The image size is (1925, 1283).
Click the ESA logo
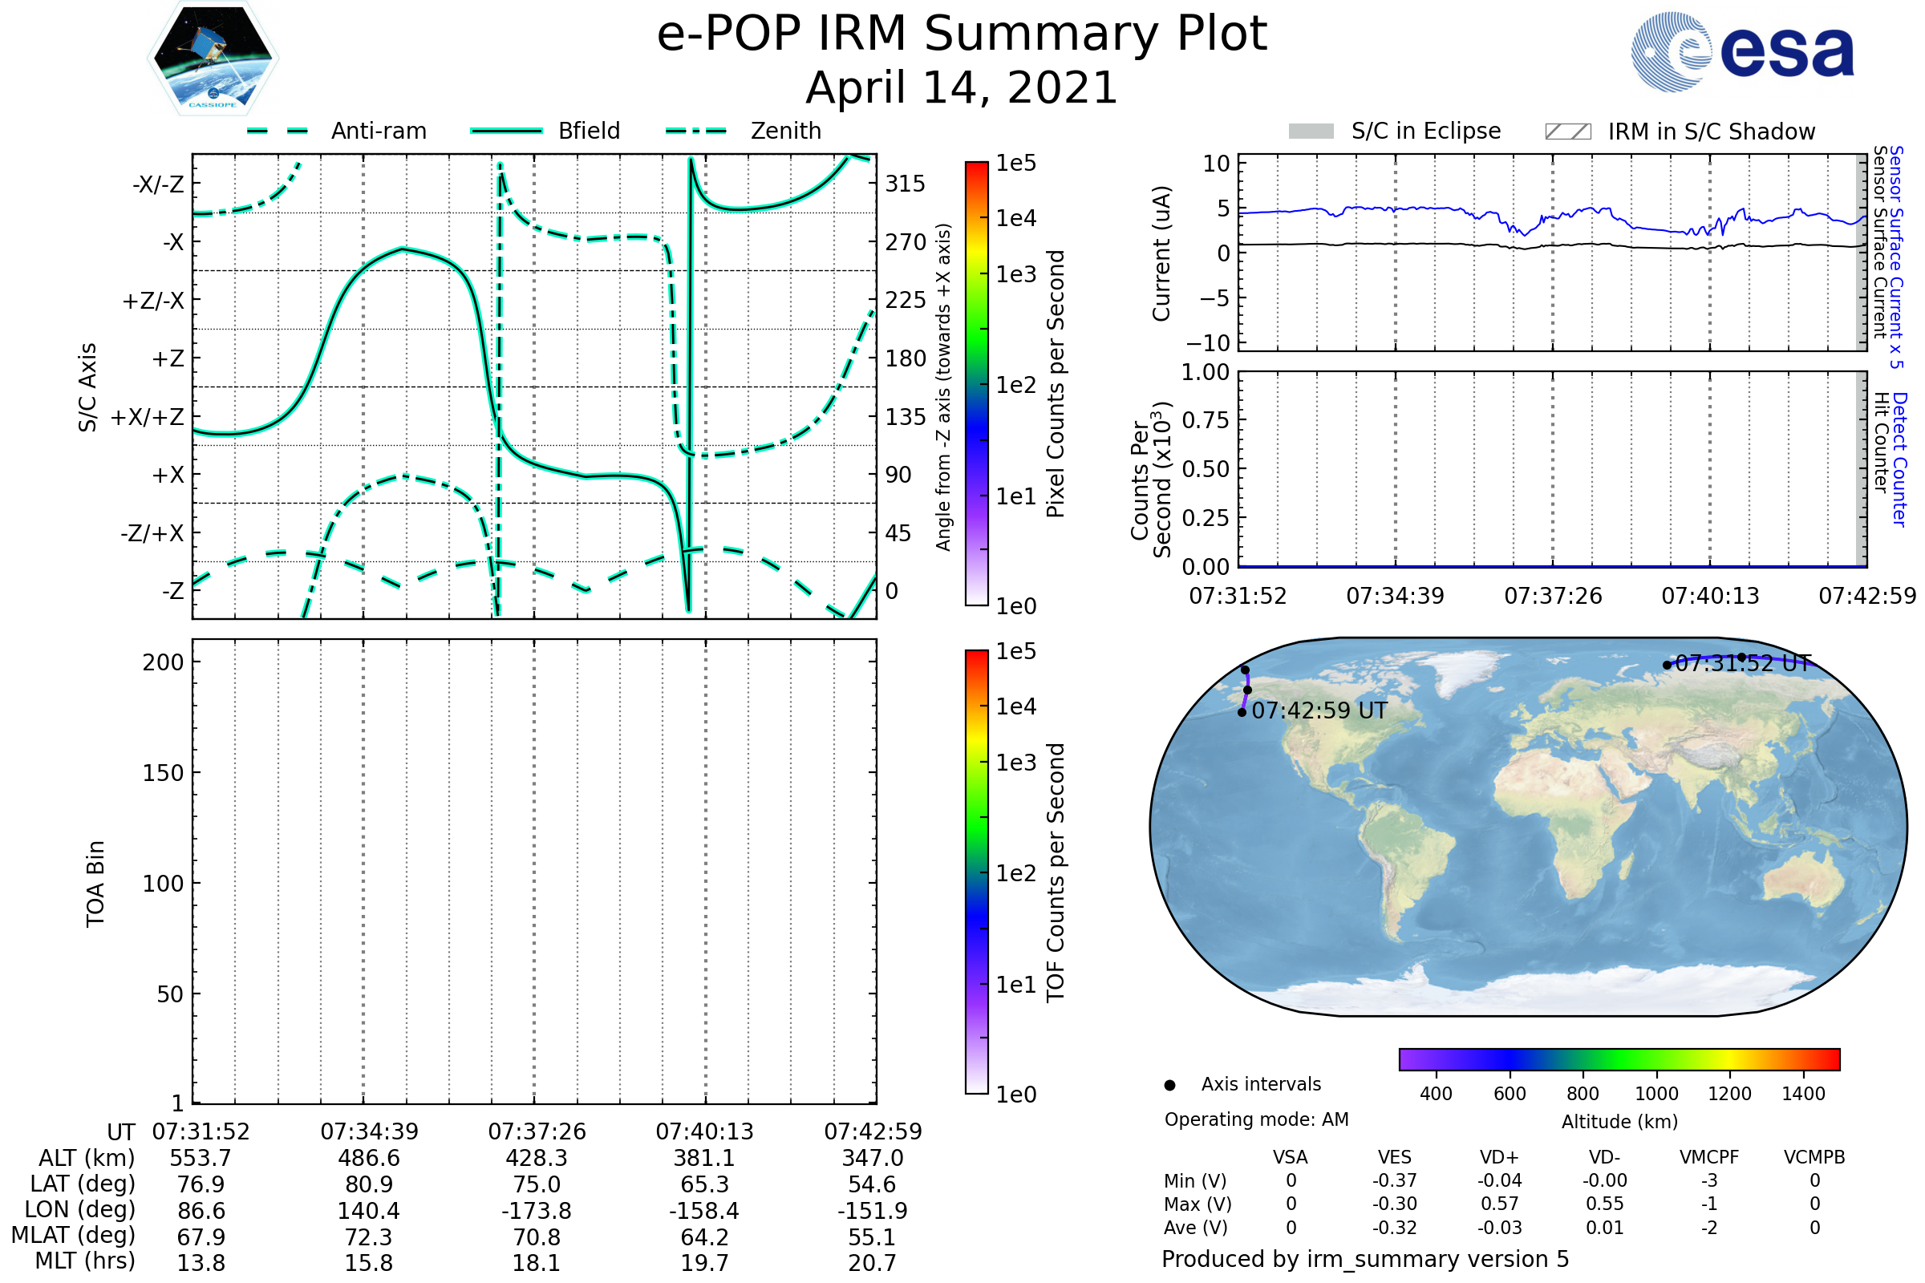[1742, 51]
